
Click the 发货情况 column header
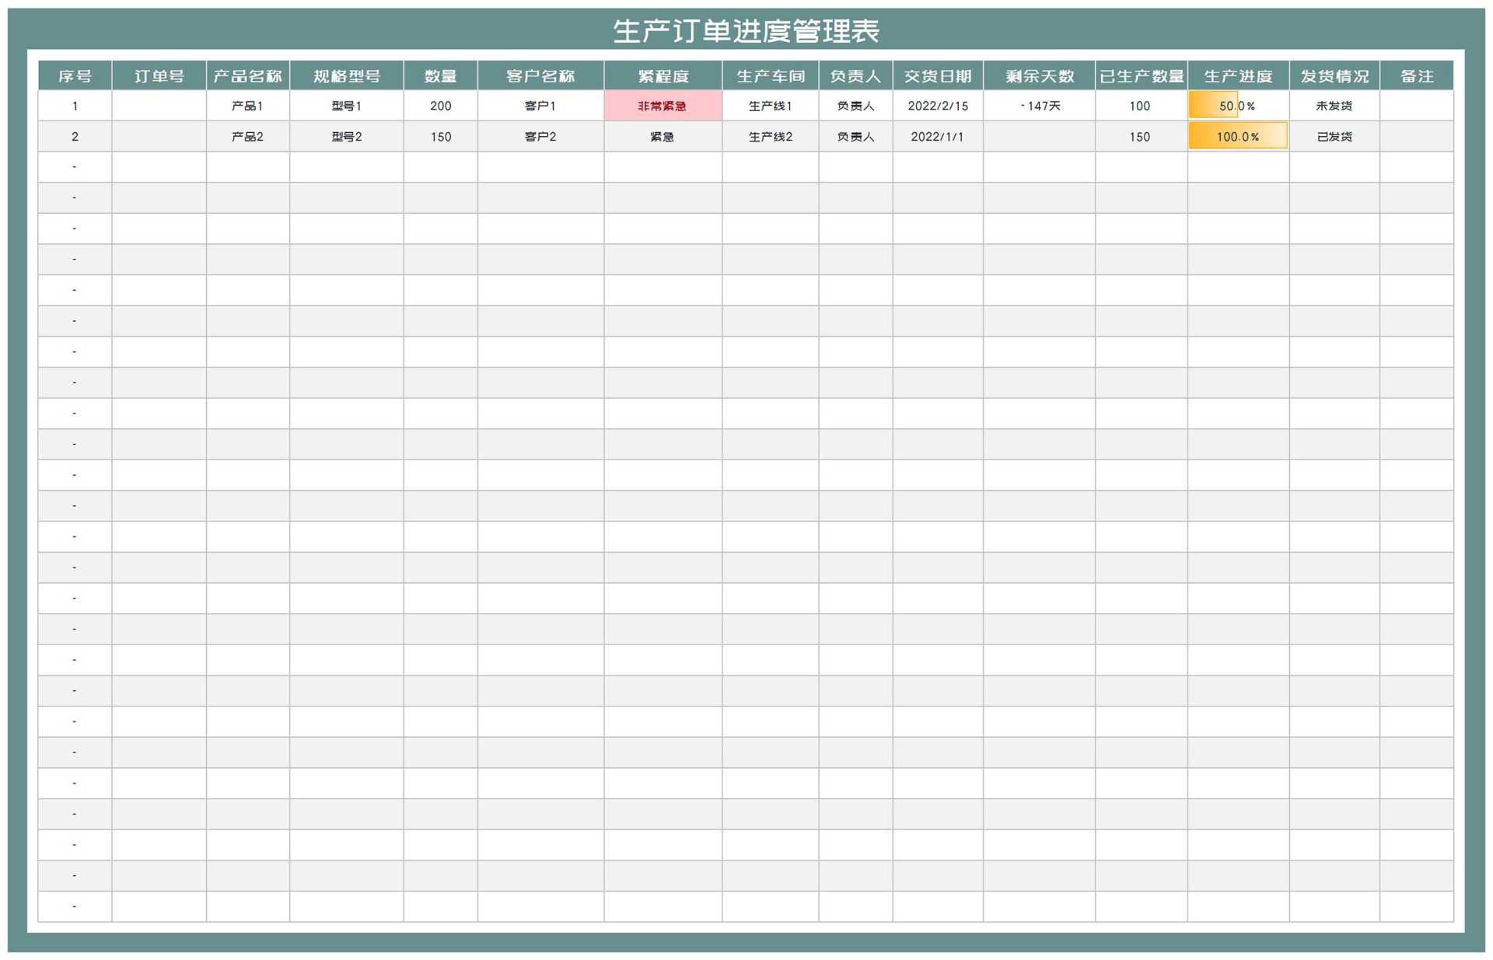pos(1334,76)
